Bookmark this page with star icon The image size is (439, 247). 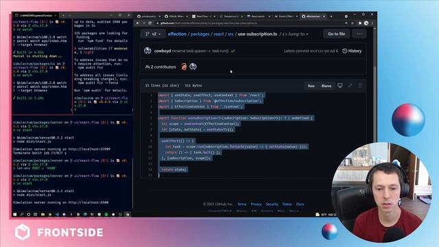pyautogui.click(x=353, y=23)
